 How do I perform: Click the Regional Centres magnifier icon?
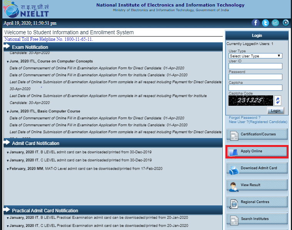tap(234, 204)
